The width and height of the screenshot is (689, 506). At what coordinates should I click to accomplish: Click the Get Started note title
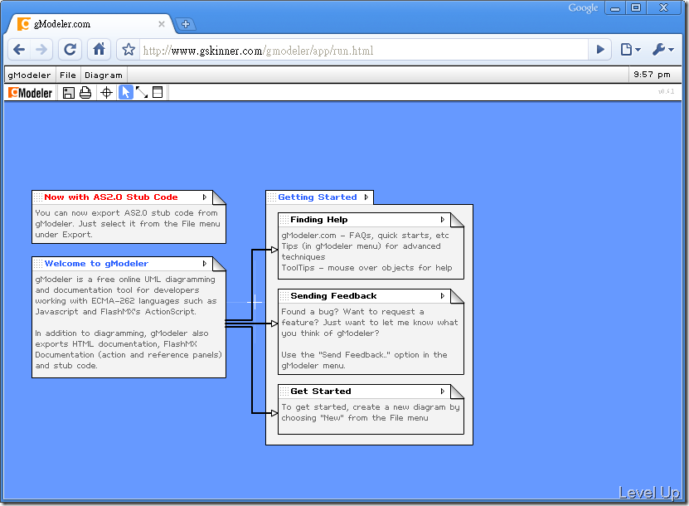320,392
